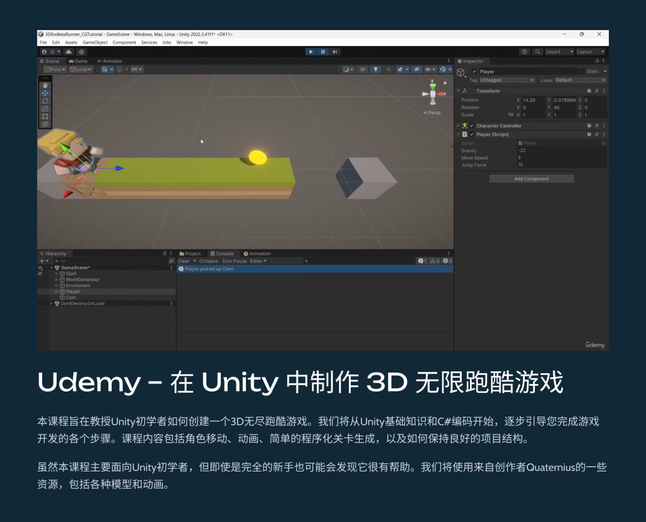Image resolution: width=646 pixels, height=522 pixels.
Task: Open the Layer Default dropdown
Action: click(x=580, y=80)
